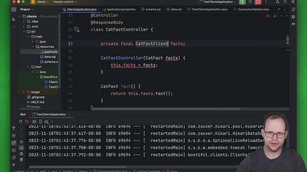Open the Services tool window icon above Run

coord(14,136)
